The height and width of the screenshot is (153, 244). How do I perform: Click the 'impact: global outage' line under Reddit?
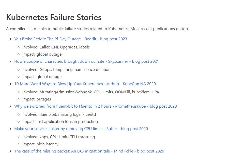pyautogui.click(x=42, y=54)
